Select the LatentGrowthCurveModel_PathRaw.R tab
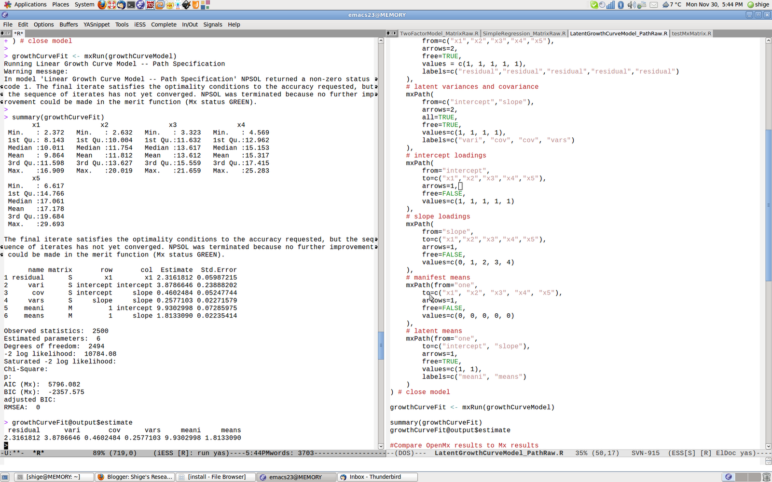 coord(619,33)
